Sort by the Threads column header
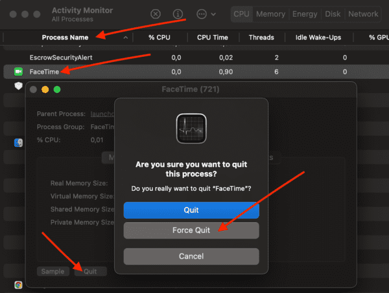 pyautogui.click(x=261, y=38)
